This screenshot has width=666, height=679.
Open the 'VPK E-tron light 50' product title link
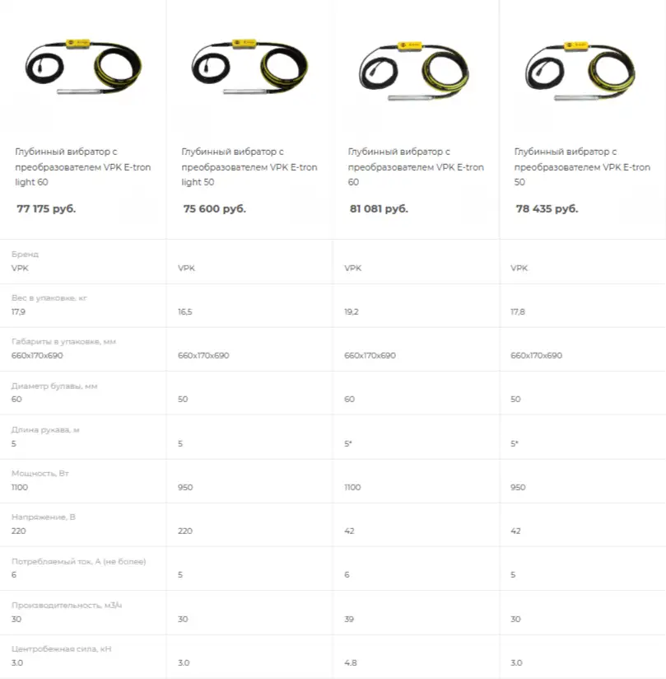[x=249, y=166]
